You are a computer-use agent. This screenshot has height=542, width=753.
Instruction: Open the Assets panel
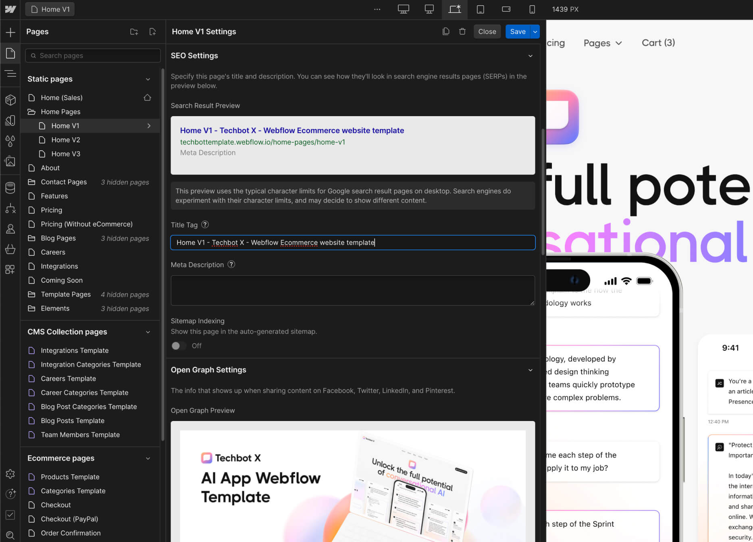[x=10, y=161]
